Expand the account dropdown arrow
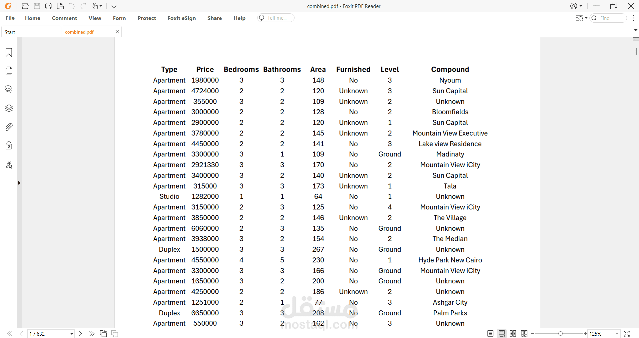The height and width of the screenshot is (338, 639). point(581,6)
